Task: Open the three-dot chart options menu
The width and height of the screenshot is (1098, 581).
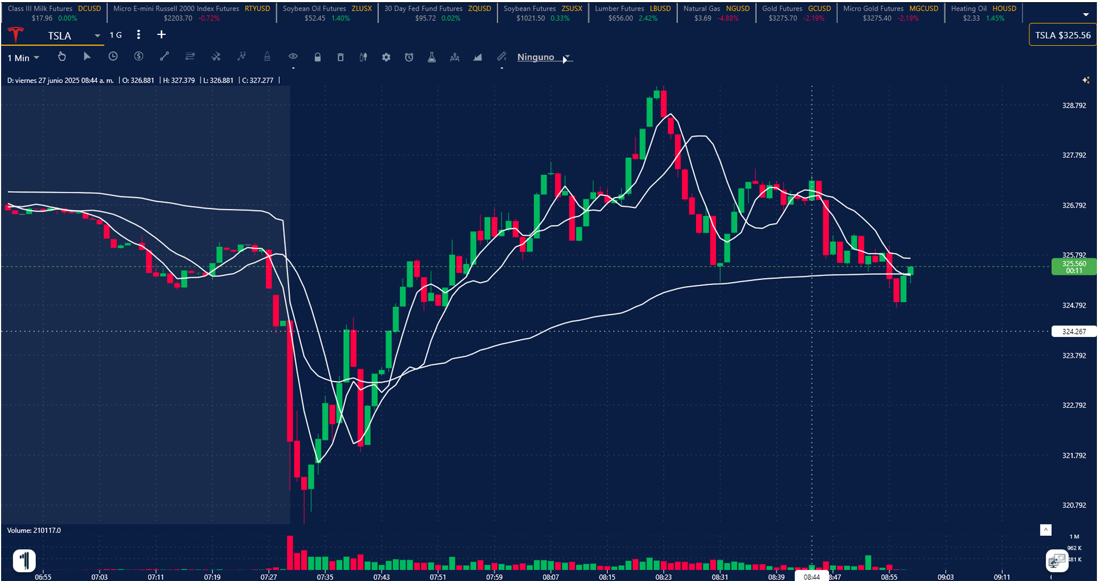Action: 138,35
